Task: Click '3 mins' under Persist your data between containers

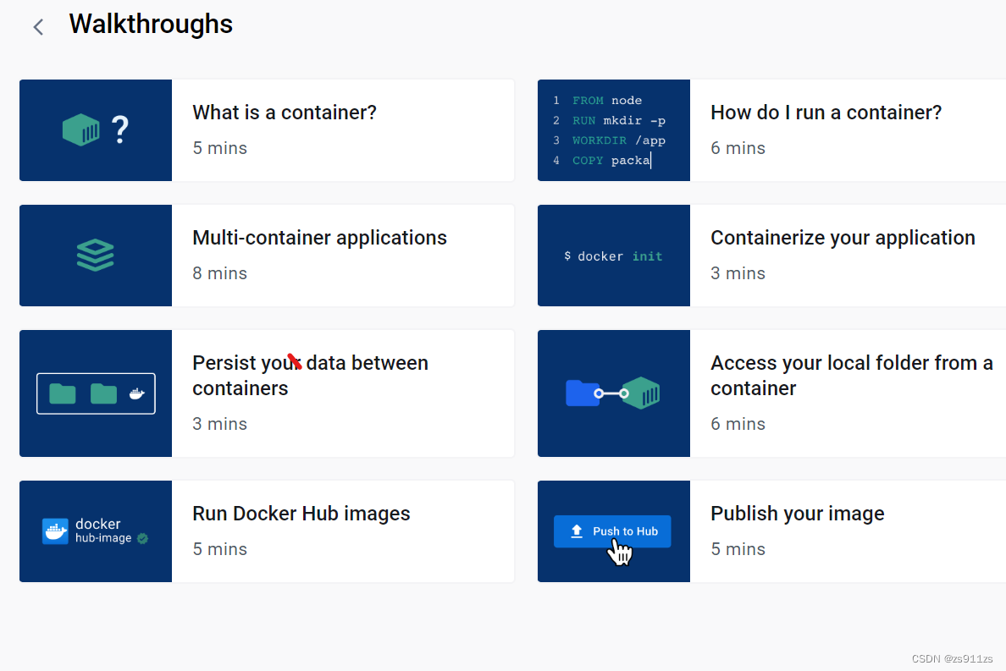Action: 219,424
